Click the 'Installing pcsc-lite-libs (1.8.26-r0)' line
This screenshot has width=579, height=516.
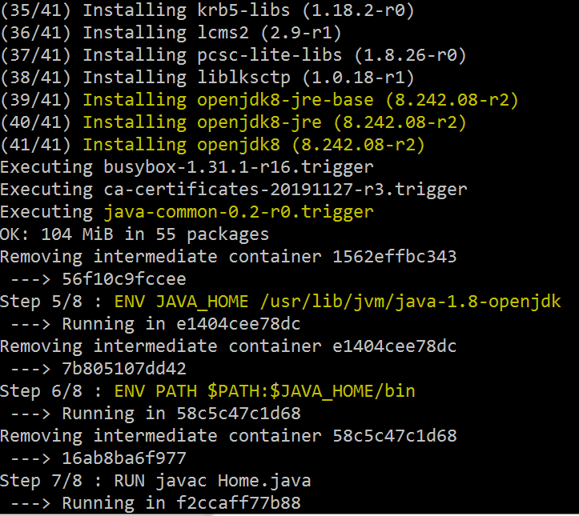(x=234, y=55)
